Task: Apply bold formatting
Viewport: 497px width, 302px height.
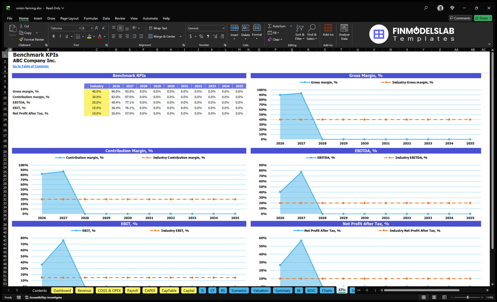Action: pyautogui.click(x=54, y=36)
